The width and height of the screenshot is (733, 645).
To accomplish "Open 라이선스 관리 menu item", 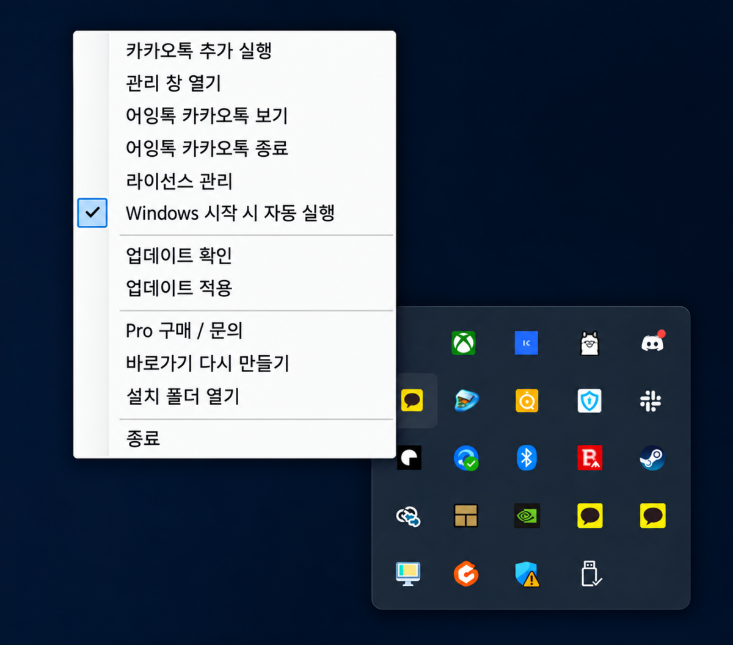I will (x=235, y=181).
